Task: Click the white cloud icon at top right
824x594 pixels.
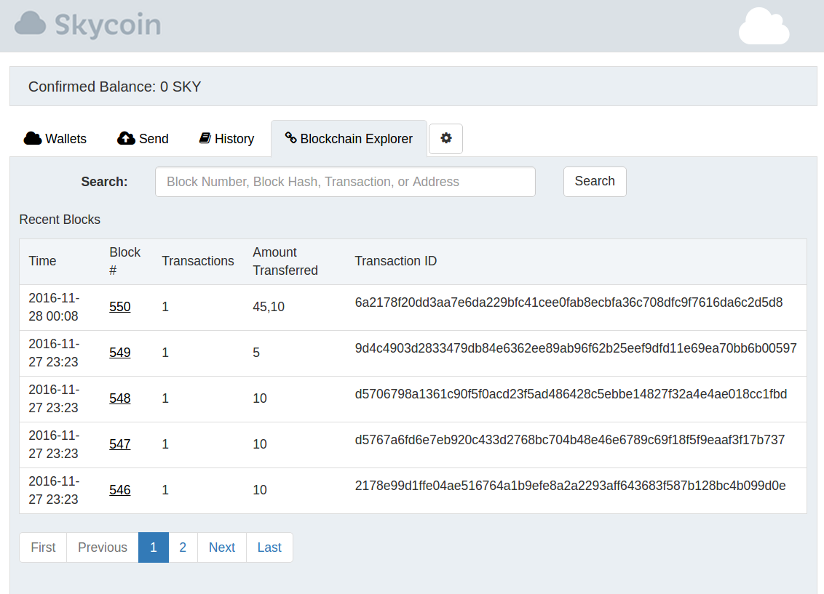Action: [764, 26]
